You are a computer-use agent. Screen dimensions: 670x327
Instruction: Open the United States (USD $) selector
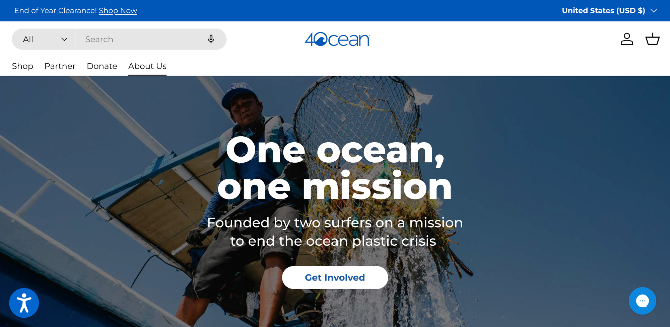pos(609,11)
